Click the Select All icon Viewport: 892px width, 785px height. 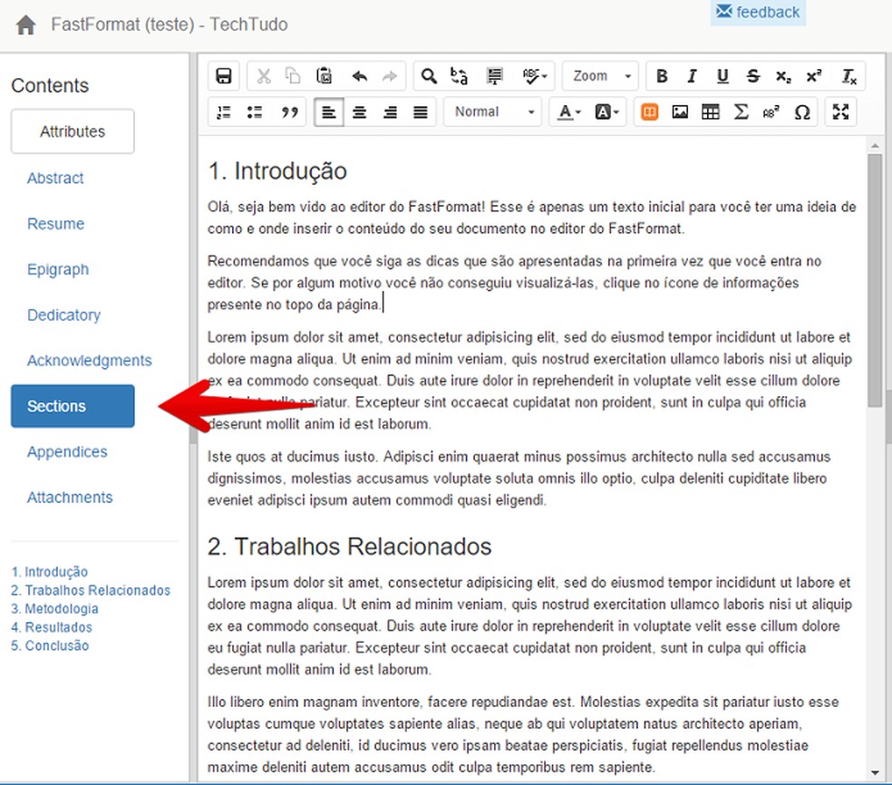(x=494, y=76)
